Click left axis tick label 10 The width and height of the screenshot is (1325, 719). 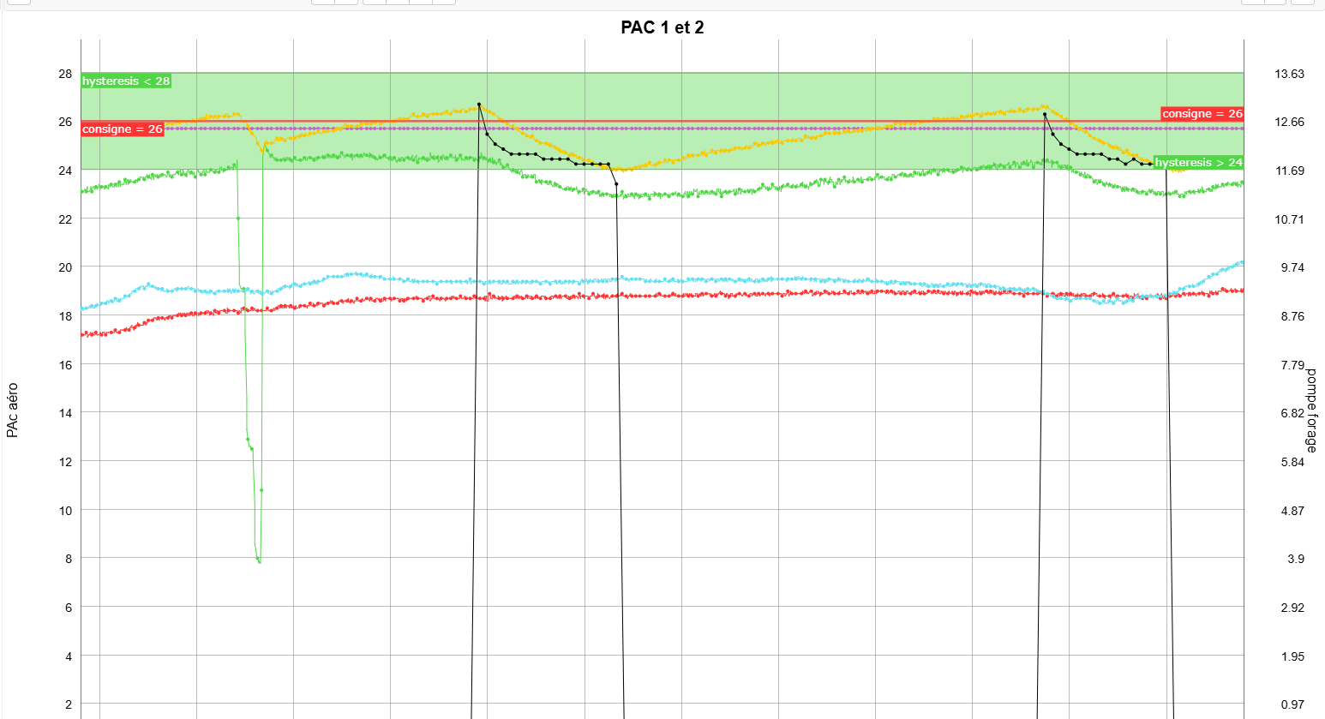[65, 511]
